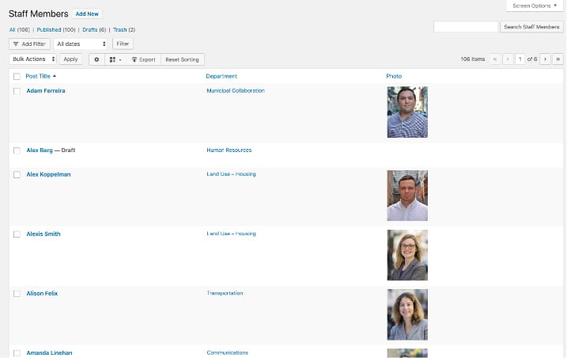This screenshot has width=567, height=358.
Task: Click Add New staff member
Action: click(x=87, y=13)
